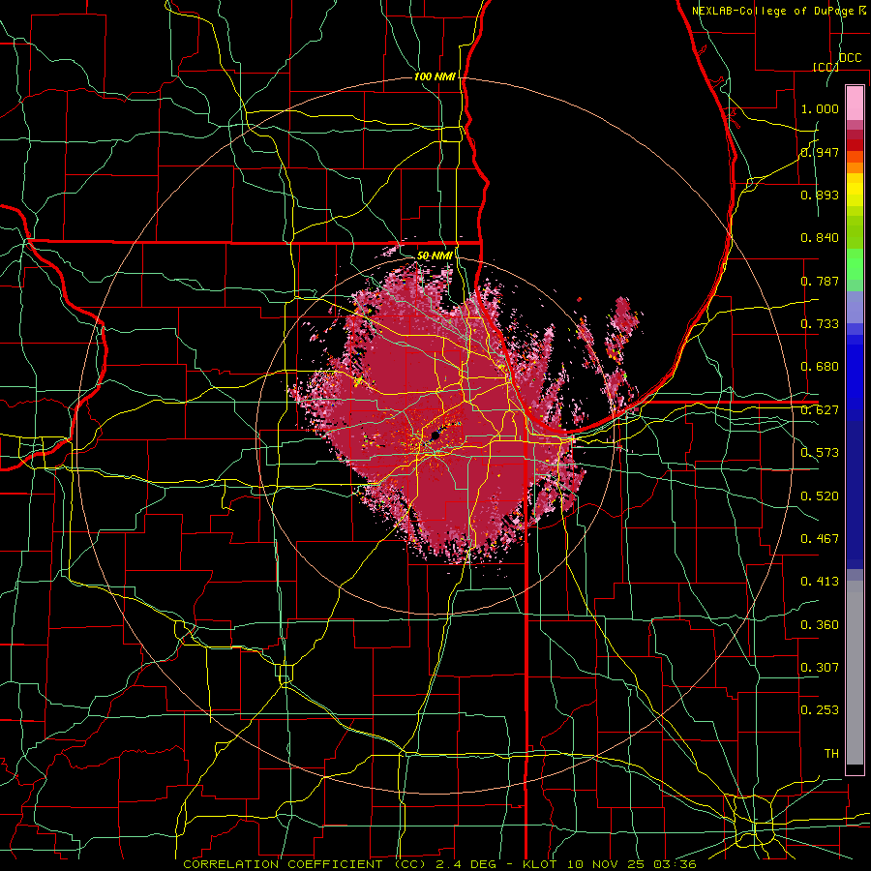Click the 0.467 scale value

(820, 539)
